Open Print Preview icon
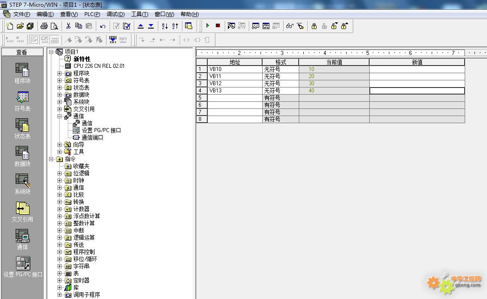 [54, 26]
